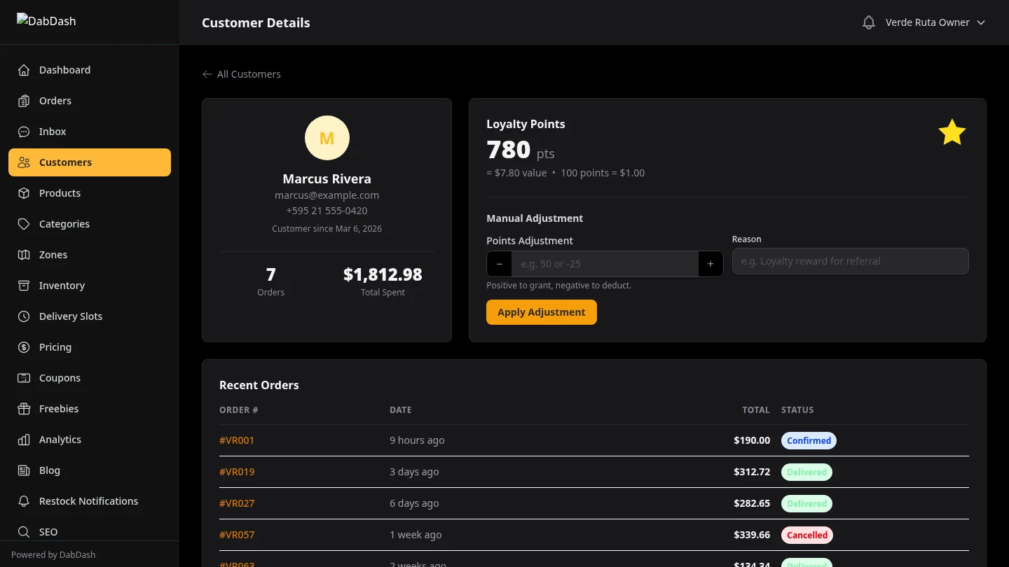1009x567 pixels.
Task: Click the minus button on Points Adjustment
Action: (x=499, y=264)
